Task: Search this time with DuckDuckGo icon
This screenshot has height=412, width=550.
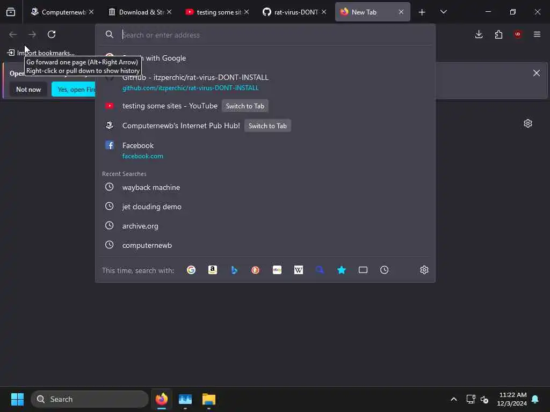Action: (255, 270)
